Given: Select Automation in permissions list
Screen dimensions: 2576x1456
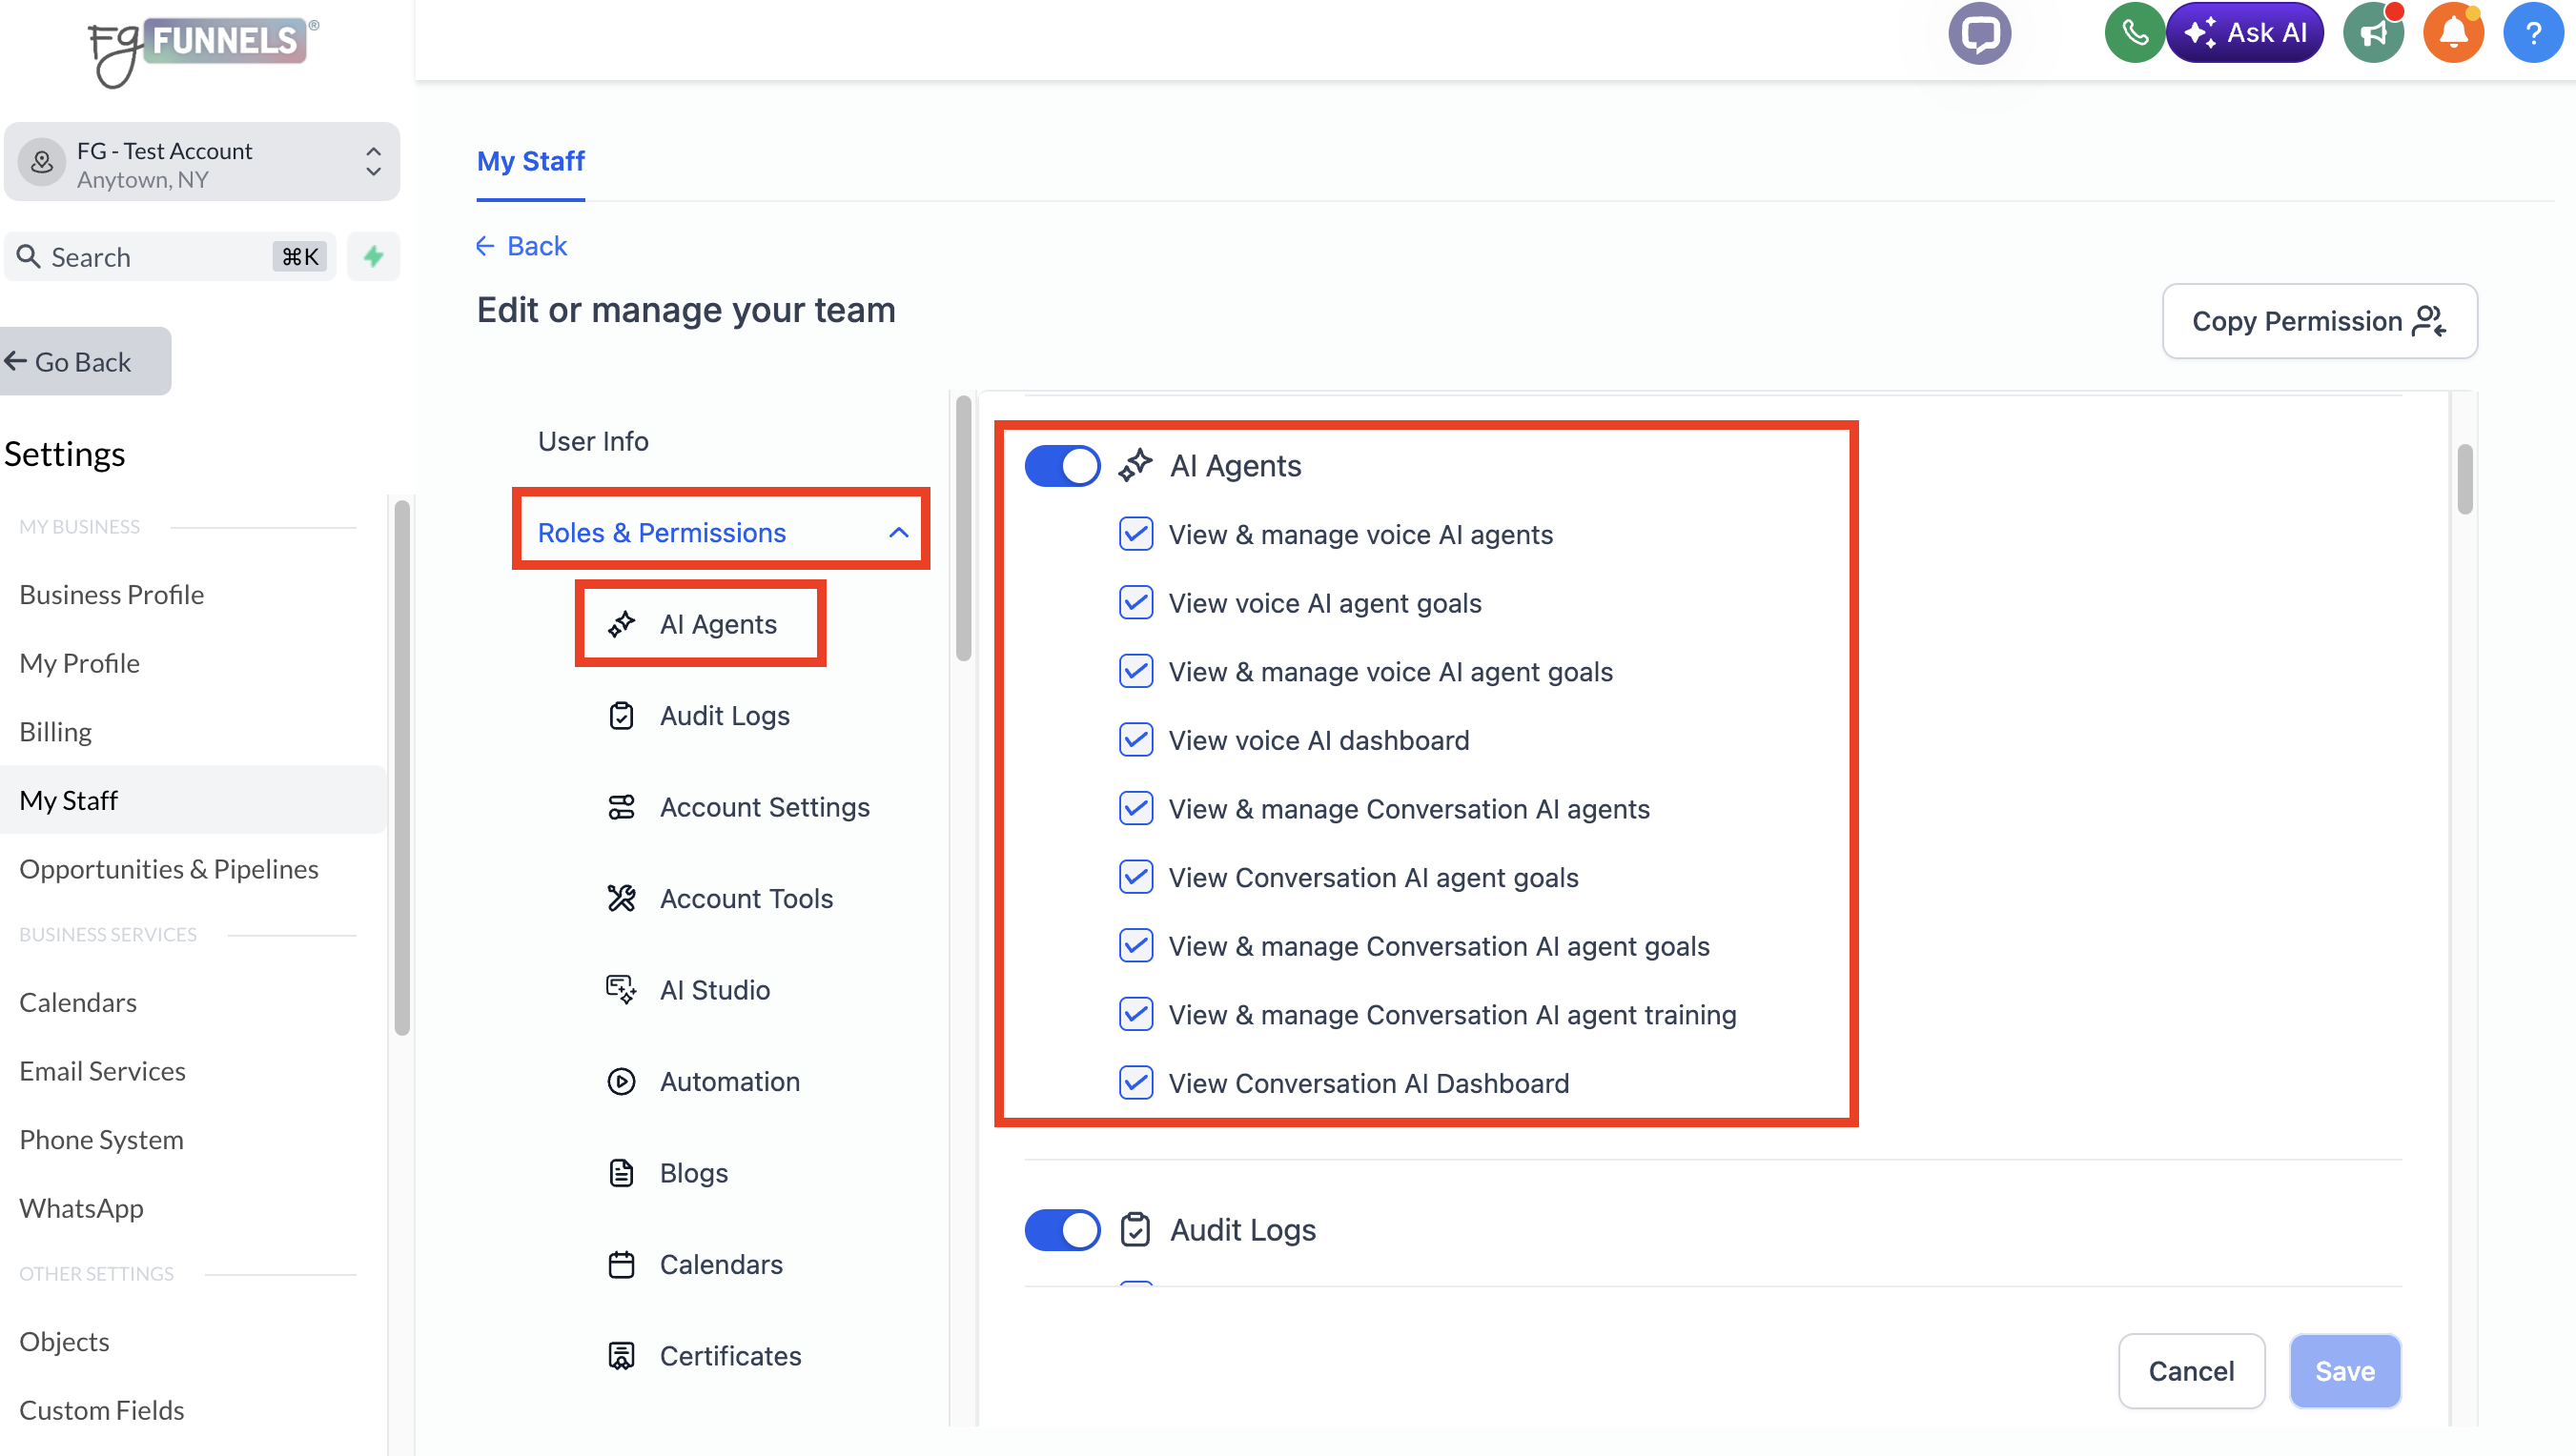Looking at the screenshot, I should pos(730,1082).
